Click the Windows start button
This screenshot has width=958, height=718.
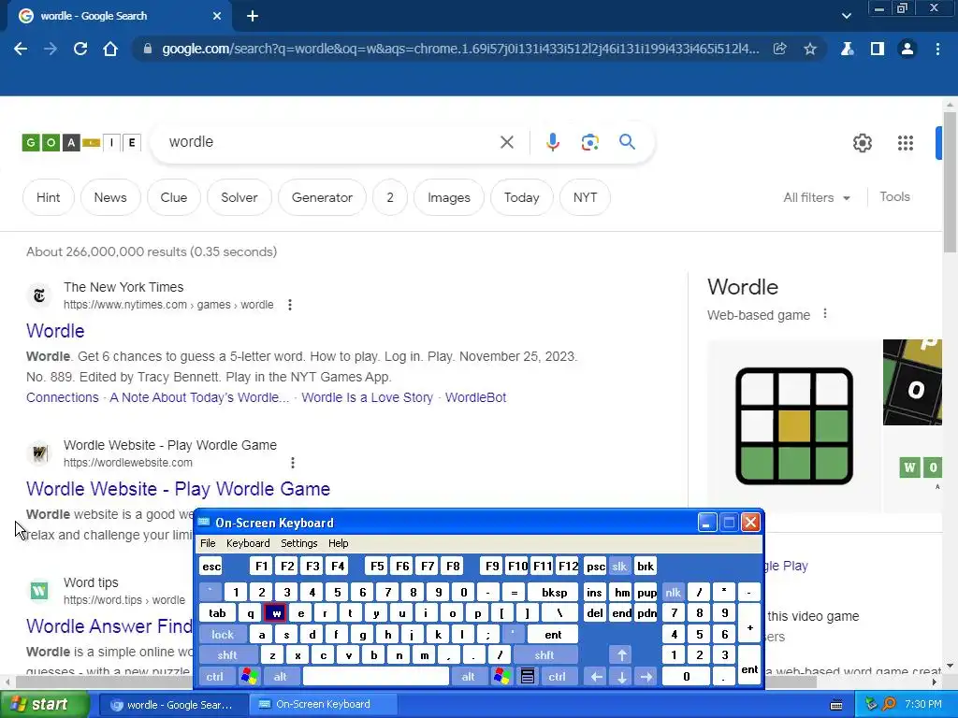click(44, 705)
